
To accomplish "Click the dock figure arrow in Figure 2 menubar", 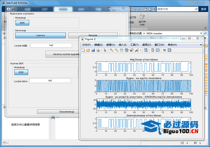I will [x=201, y=45].
